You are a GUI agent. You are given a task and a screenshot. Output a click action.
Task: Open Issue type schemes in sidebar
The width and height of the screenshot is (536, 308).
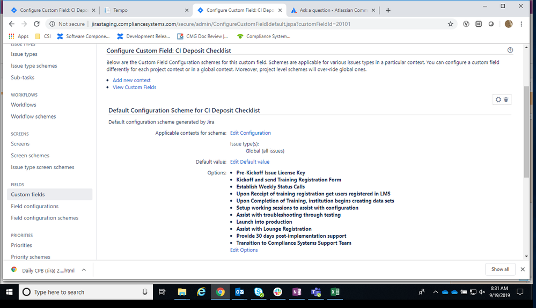point(34,65)
